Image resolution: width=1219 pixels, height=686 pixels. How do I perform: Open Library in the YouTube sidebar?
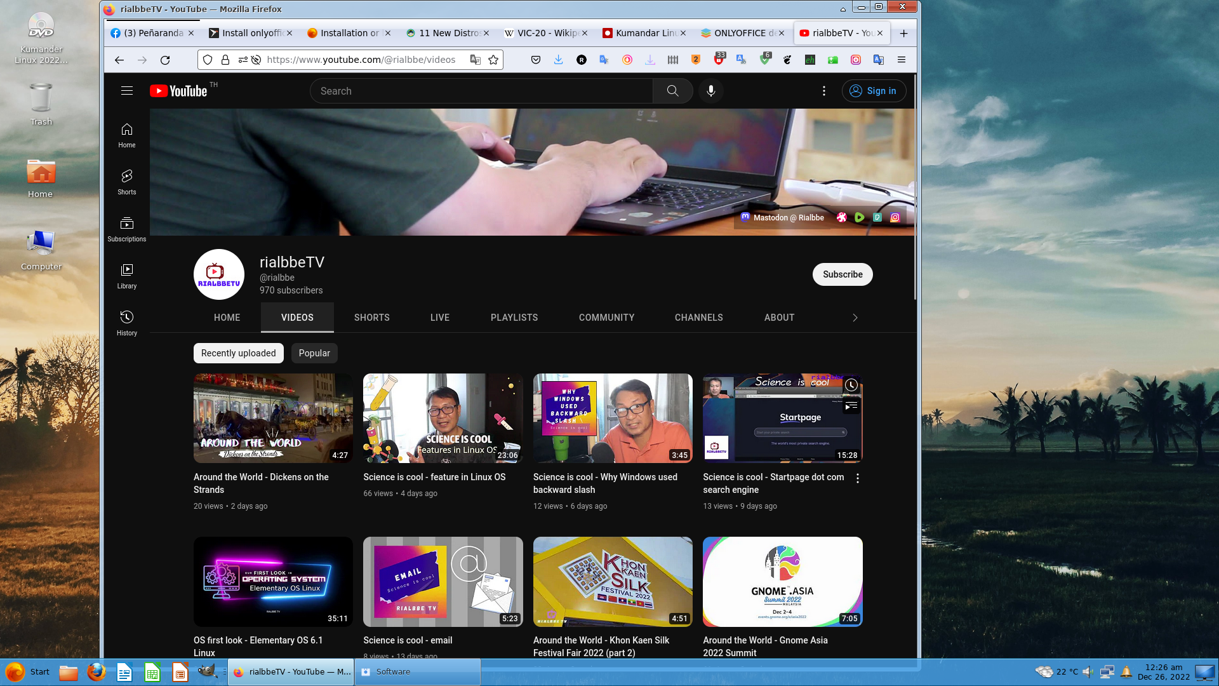click(x=127, y=276)
